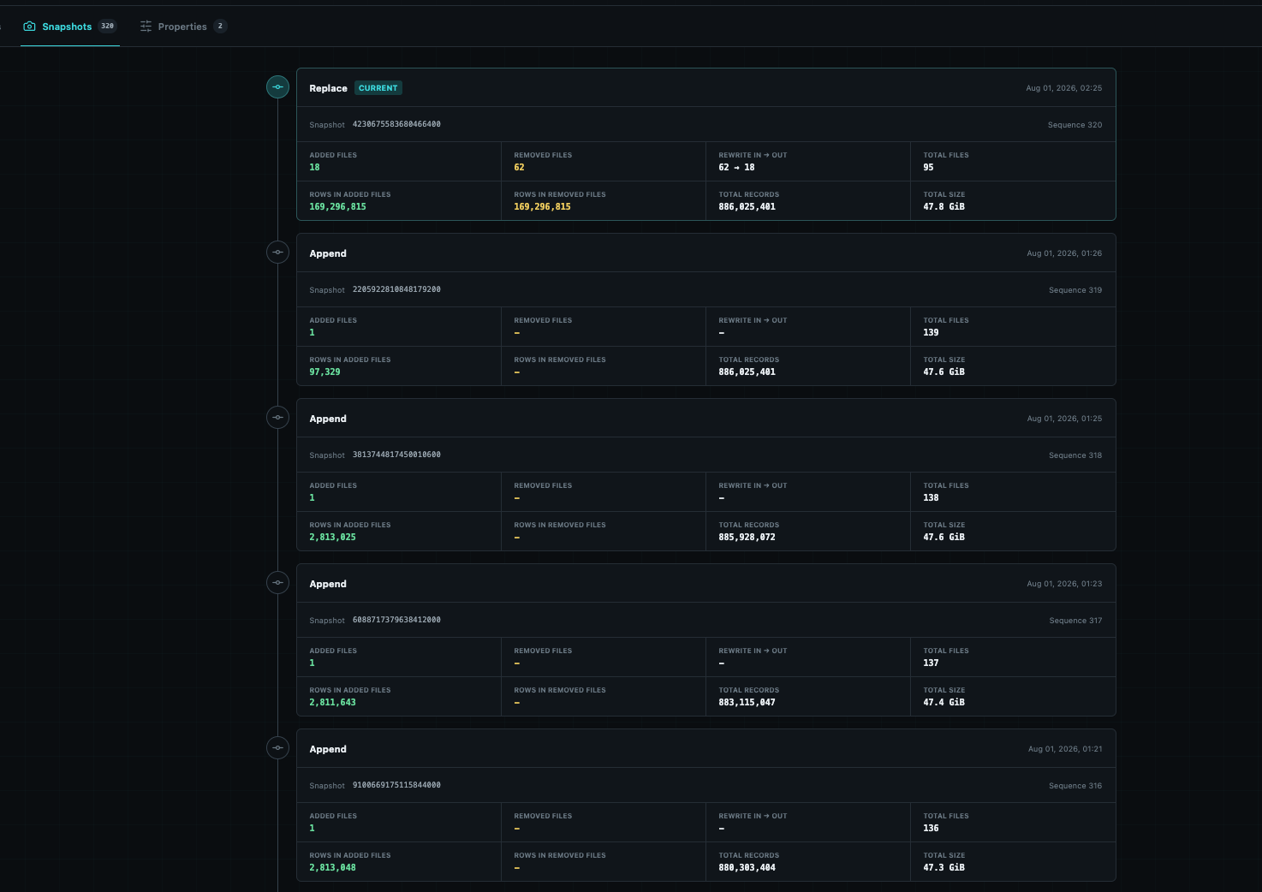Click total files value 139

pos(931,332)
